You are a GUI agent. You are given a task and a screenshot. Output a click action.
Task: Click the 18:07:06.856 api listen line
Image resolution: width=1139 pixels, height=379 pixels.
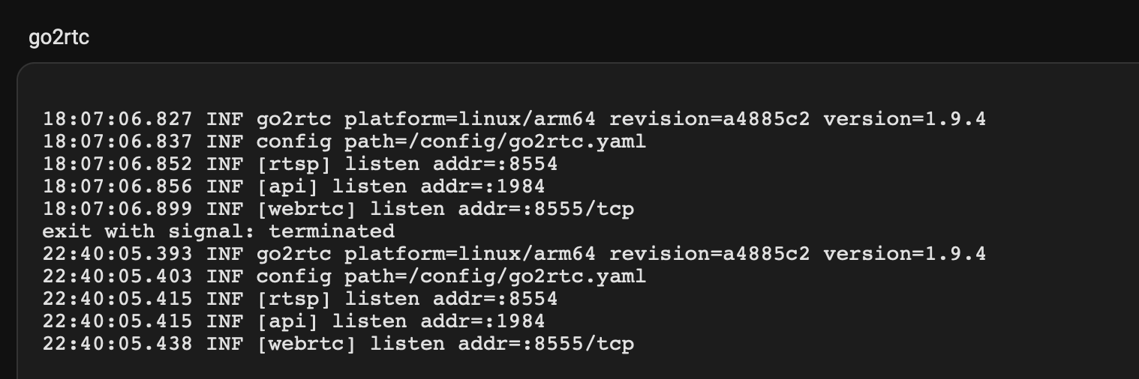294,186
